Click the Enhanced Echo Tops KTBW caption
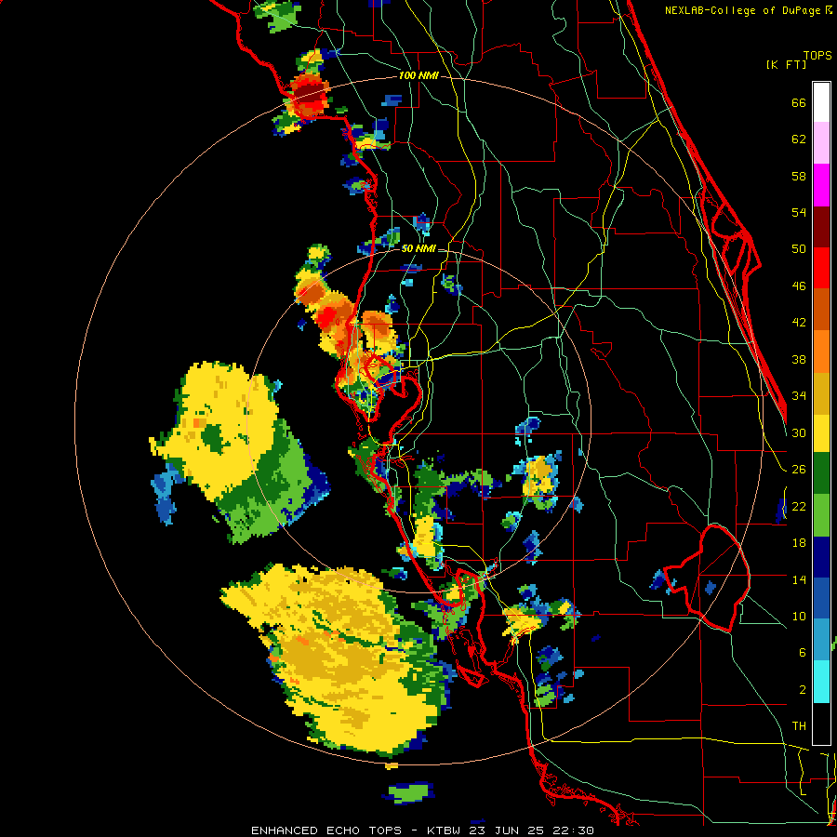 coord(422,830)
